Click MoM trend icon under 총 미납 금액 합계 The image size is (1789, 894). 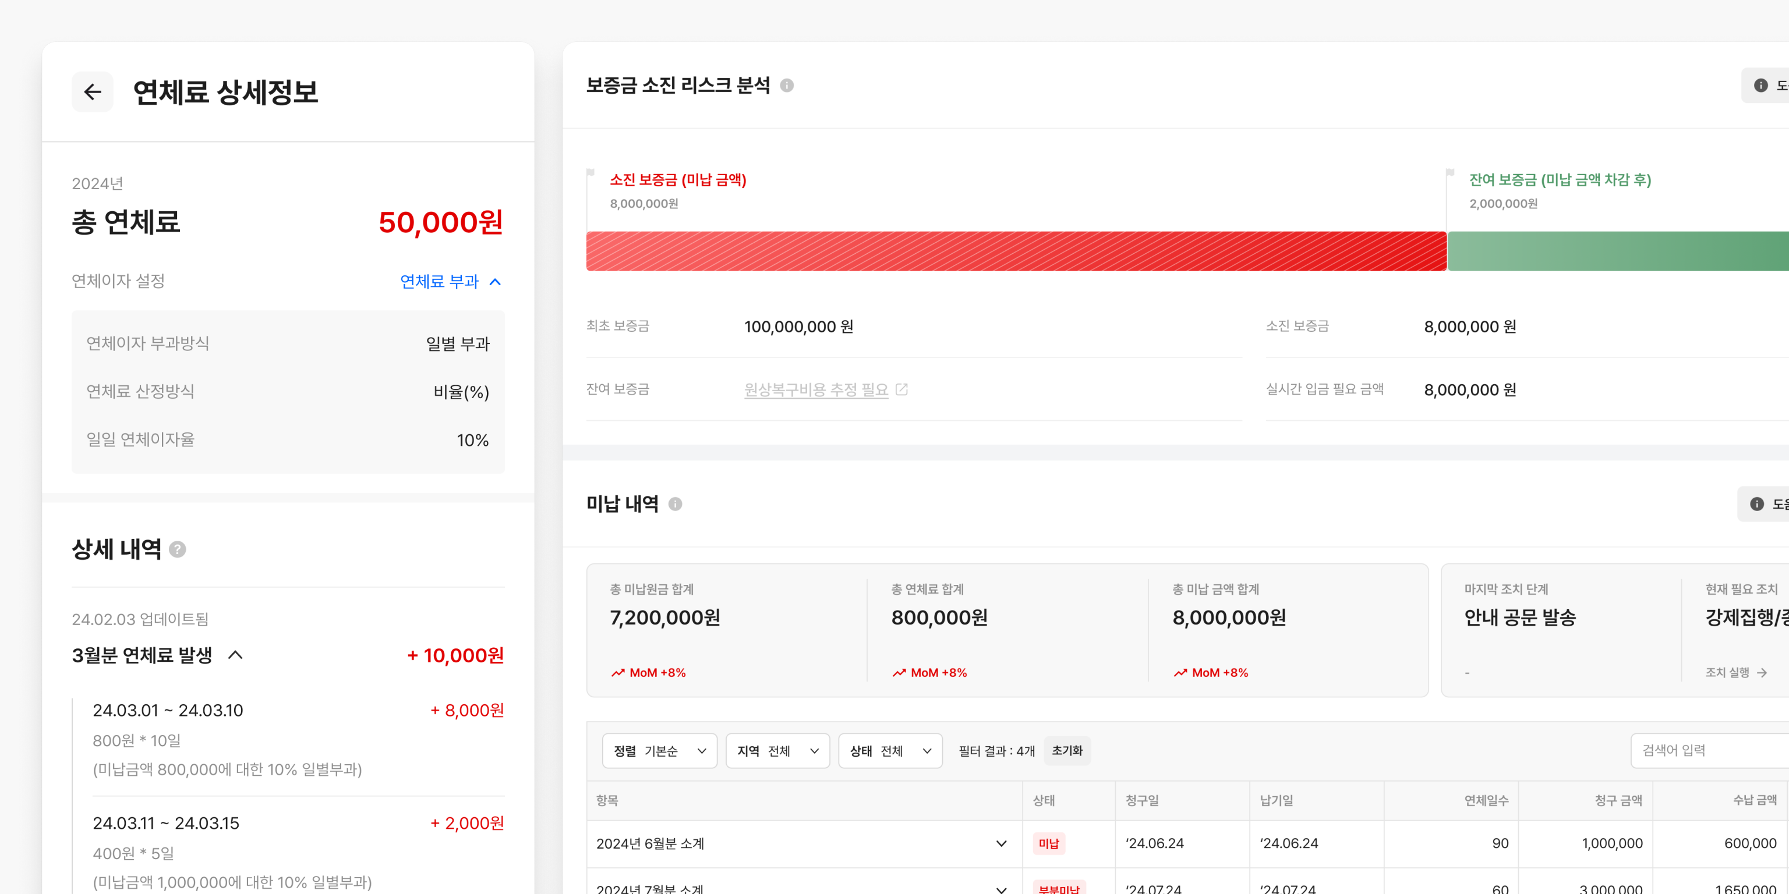pyautogui.click(x=1180, y=673)
